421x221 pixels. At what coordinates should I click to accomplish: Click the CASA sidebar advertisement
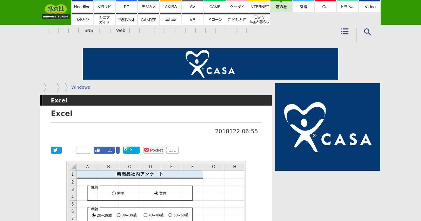coord(328,127)
